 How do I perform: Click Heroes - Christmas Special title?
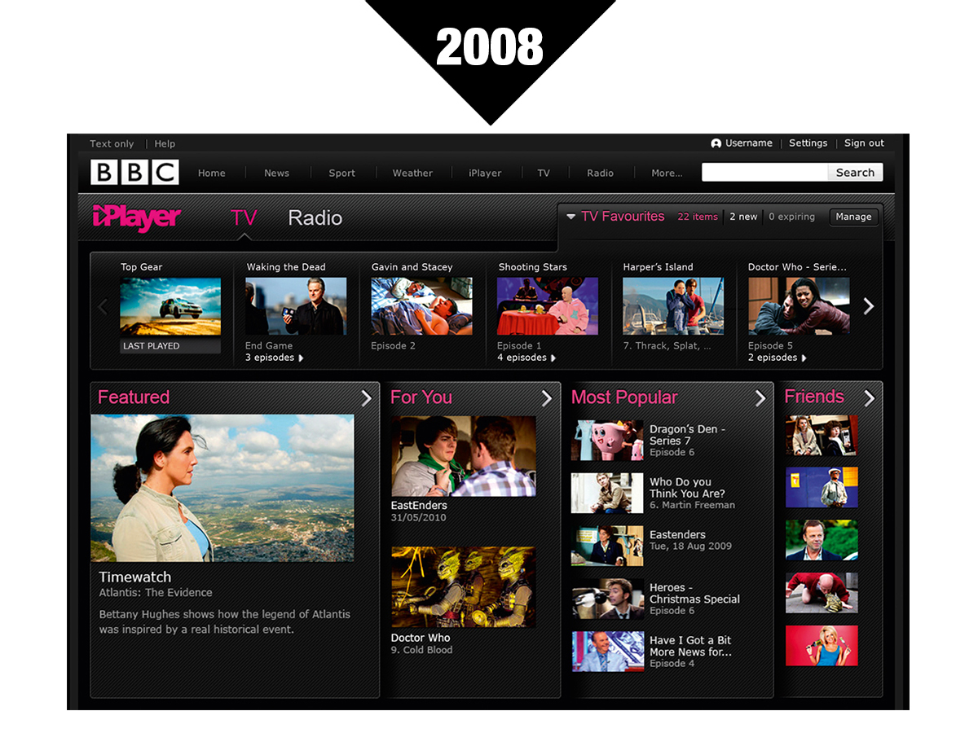click(x=694, y=593)
